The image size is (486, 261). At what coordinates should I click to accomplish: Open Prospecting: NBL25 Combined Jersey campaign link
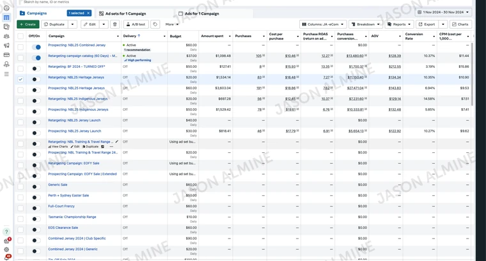pyautogui.click(x=77, y=45)
